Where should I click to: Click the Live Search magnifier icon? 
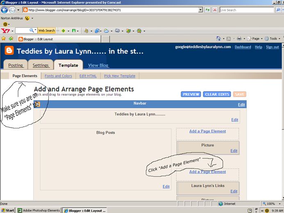click(x=278, y=10)
